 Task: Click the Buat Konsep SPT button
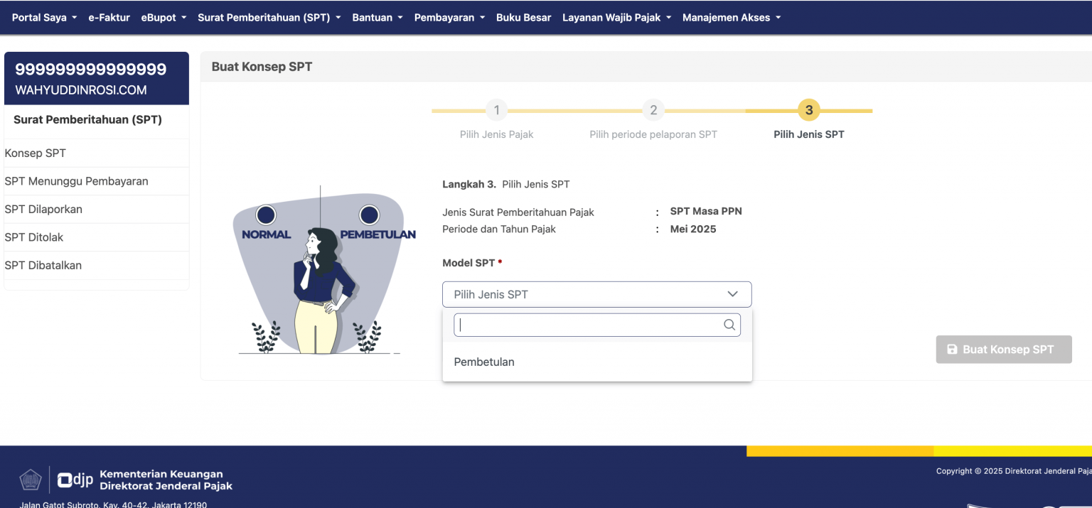(1004, 349)
